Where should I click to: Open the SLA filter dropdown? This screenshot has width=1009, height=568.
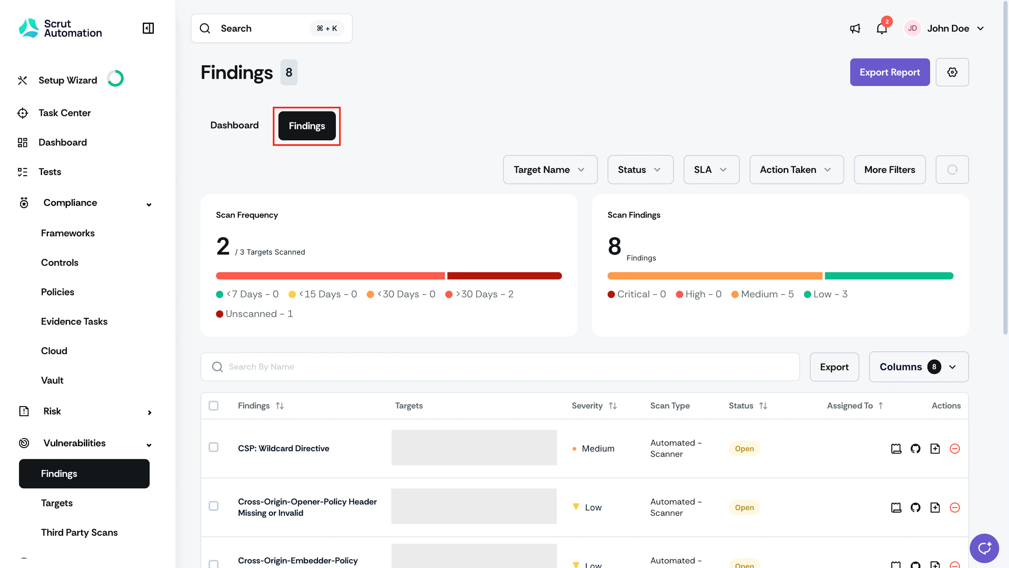pyautogui.click(x=711, y=170)
